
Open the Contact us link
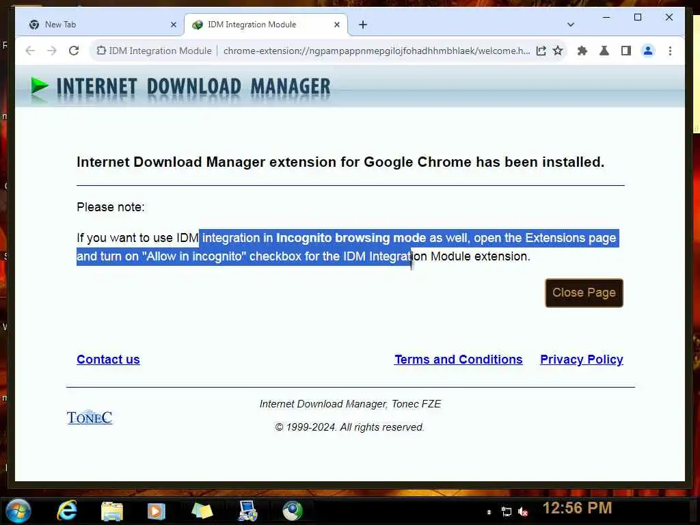point(108,360)
